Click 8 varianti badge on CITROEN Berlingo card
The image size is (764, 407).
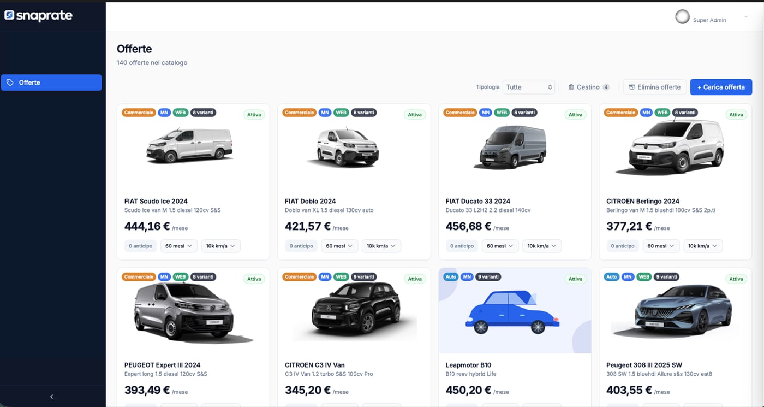(x=685, y=113)
